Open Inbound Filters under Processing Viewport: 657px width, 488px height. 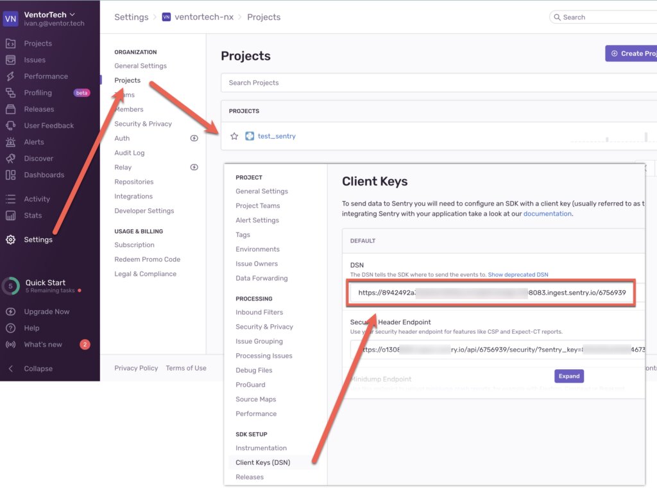pyautogui.click(x=259, y=312)
